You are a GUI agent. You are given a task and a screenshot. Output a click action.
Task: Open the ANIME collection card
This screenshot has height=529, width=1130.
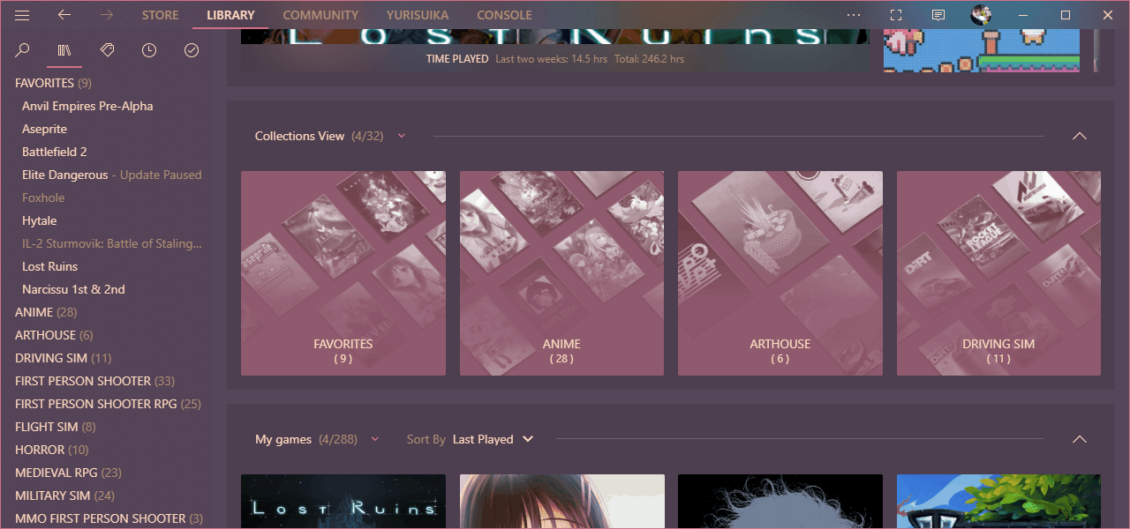561,273
